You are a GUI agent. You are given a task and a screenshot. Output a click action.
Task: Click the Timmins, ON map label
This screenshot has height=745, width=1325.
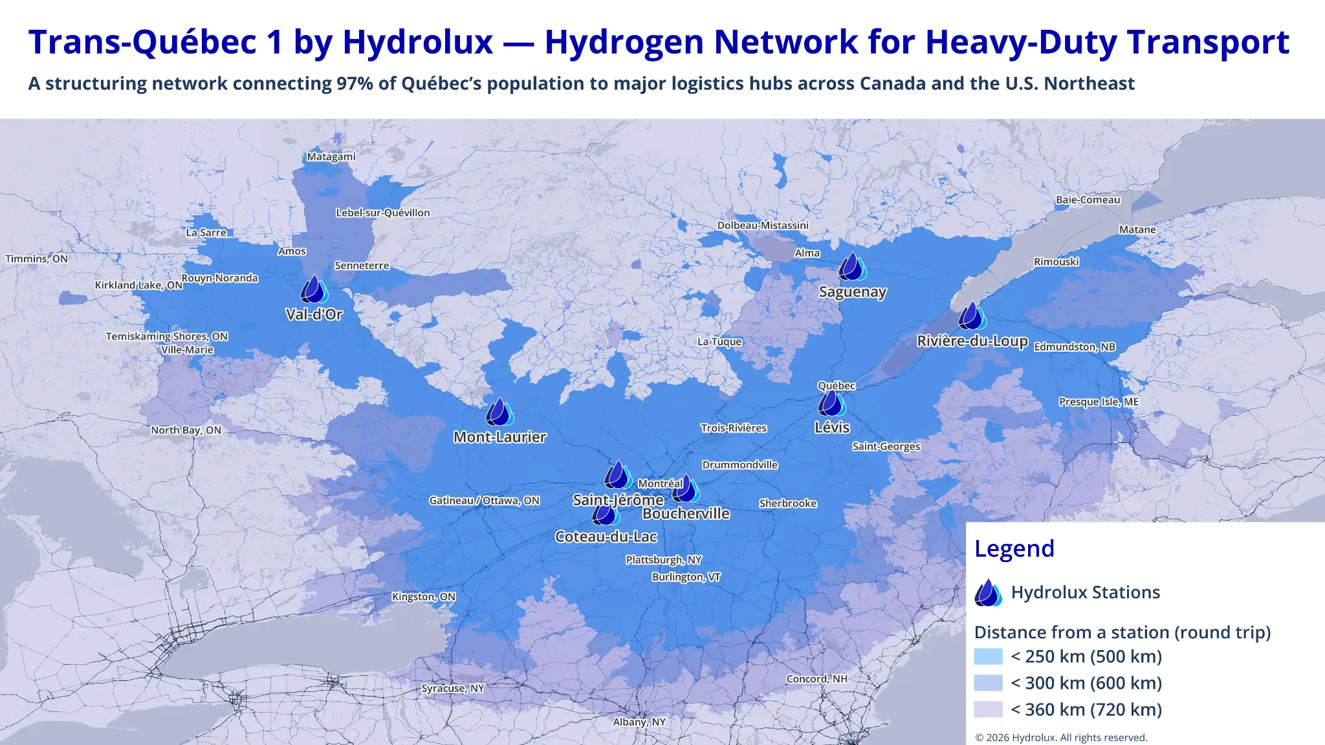coord(36,259)
